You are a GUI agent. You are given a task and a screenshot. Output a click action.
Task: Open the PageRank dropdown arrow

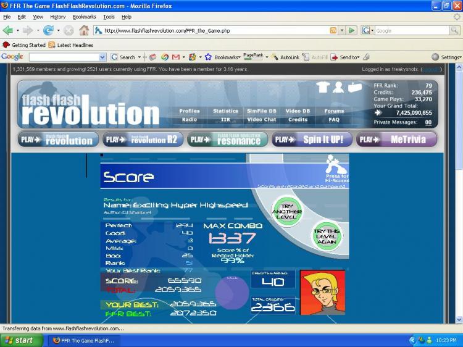tap(267, 57)
